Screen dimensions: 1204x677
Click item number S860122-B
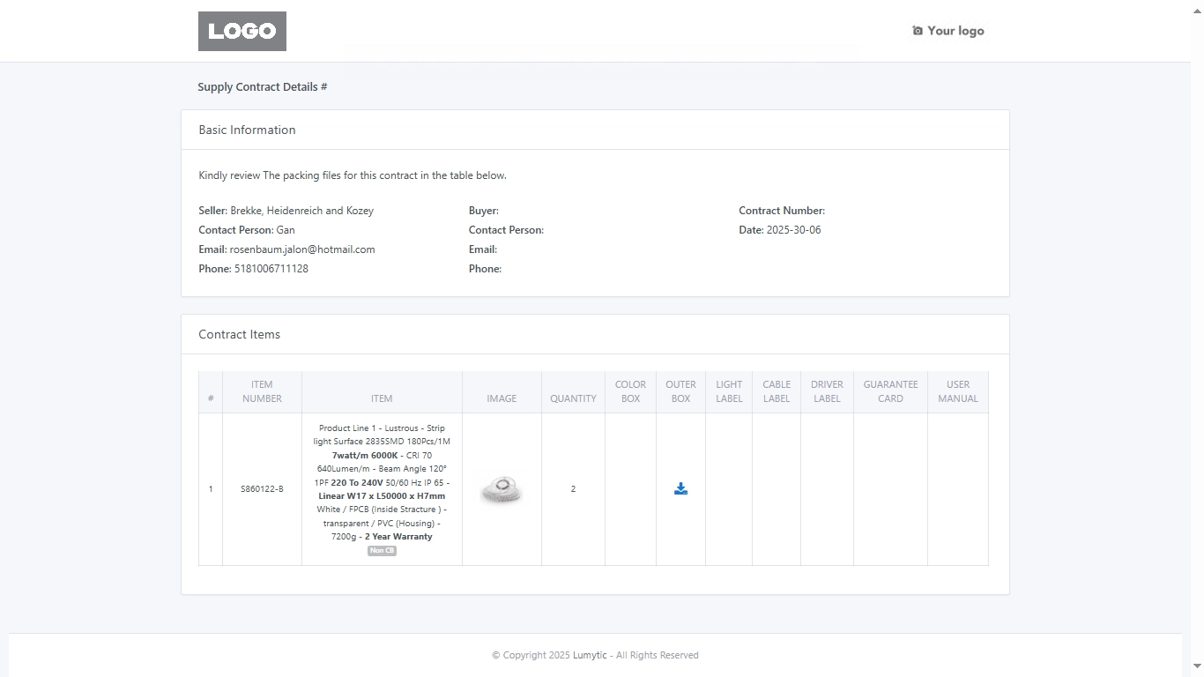(x=262, y=489)
